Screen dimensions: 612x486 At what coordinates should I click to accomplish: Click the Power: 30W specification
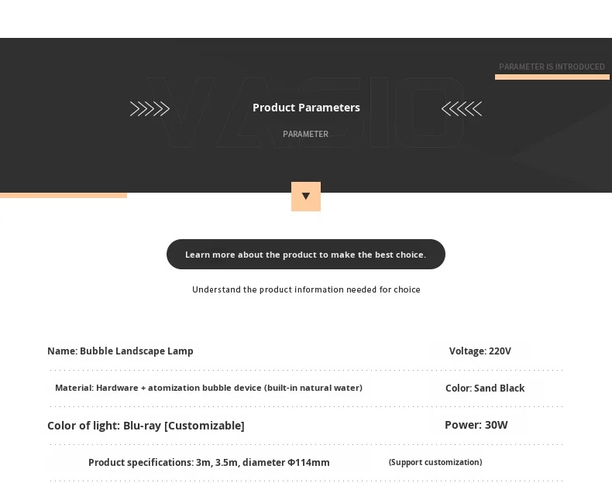point(476,425)
